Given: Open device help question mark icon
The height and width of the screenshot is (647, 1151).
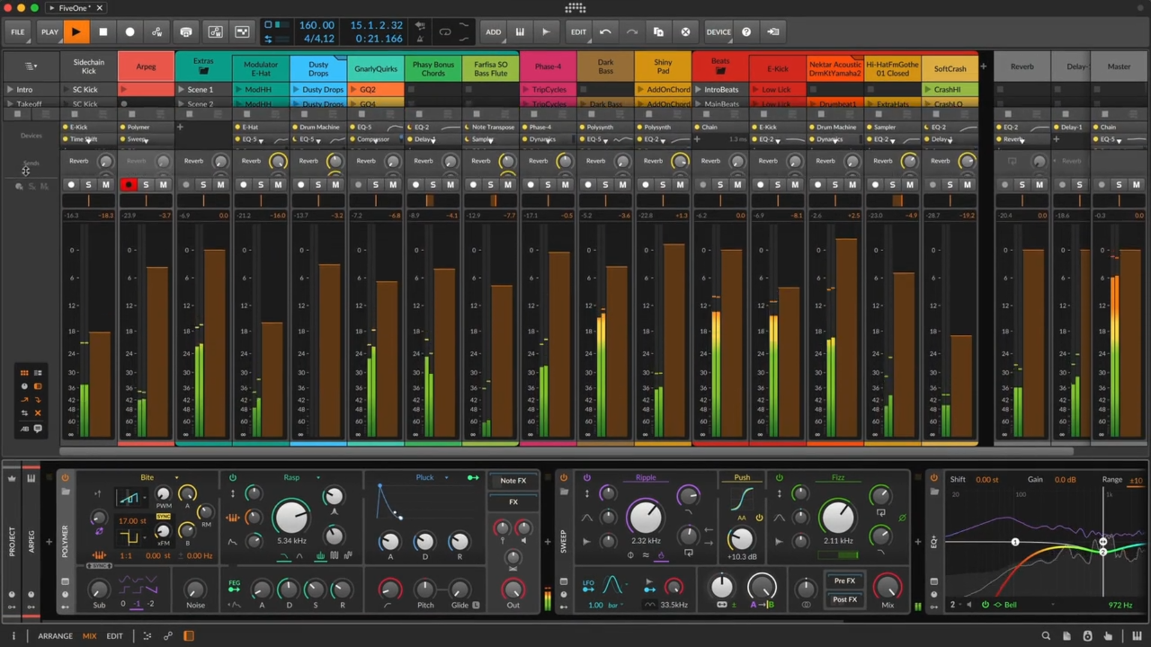Looking at the screenshot, I should point(746,32).
